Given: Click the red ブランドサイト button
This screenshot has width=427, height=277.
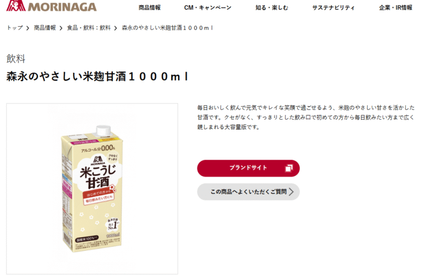Looking at the screenshot, I should point(248,168).
